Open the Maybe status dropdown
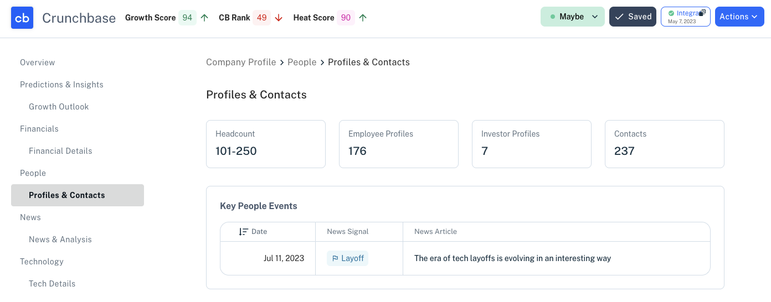 click(572, 17)
